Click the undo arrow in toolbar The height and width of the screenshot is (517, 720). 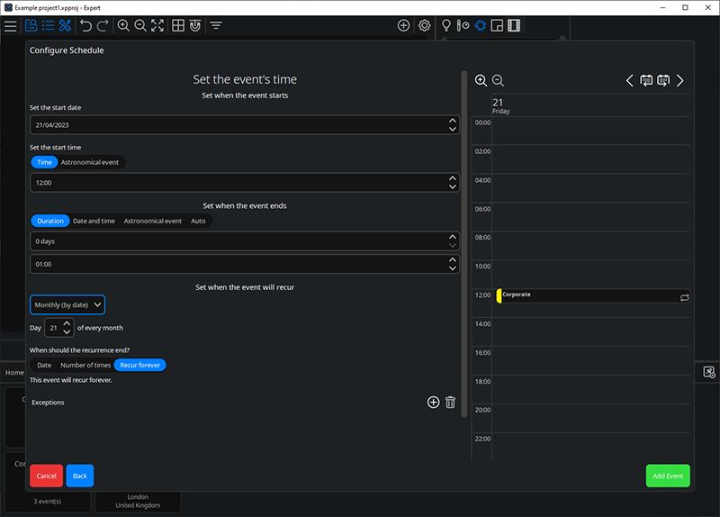tap(85, 26)
